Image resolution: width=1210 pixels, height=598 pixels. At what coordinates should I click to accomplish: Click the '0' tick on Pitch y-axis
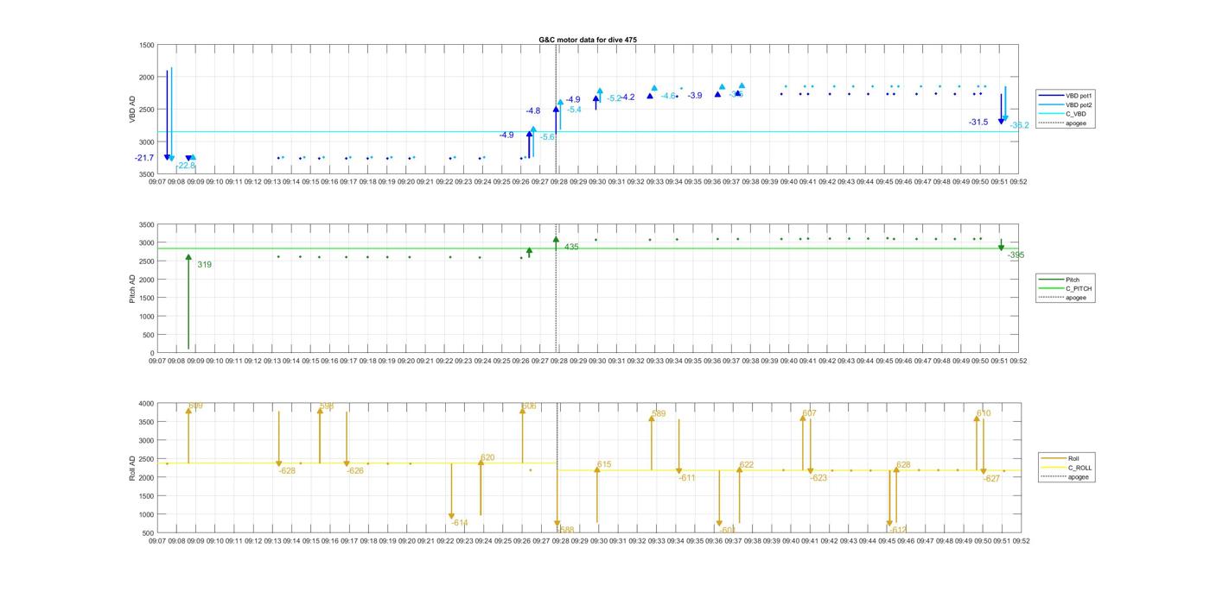coord(152,353)
